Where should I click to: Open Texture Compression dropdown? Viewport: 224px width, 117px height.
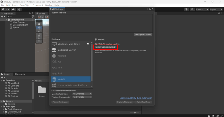pos(82,97)
